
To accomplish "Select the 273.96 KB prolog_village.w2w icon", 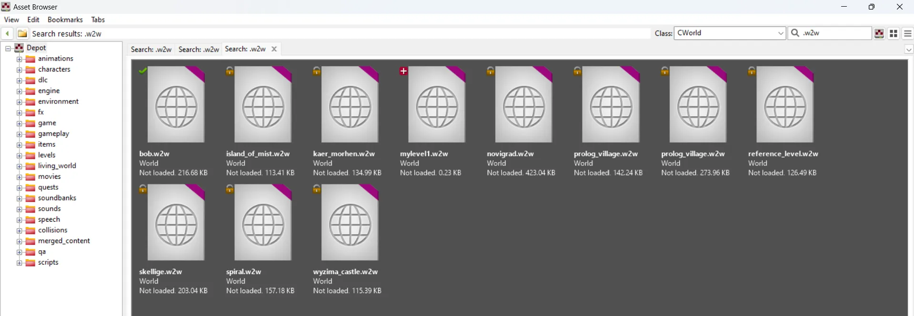I will pyautogui.click(x=698, y=104).
